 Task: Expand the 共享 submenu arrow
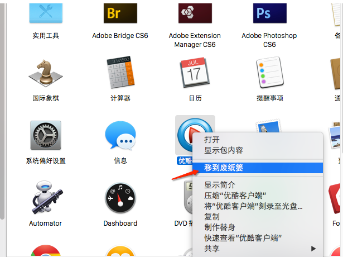313,249
